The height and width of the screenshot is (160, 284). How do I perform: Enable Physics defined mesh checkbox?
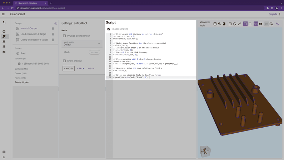pos(64,36)
